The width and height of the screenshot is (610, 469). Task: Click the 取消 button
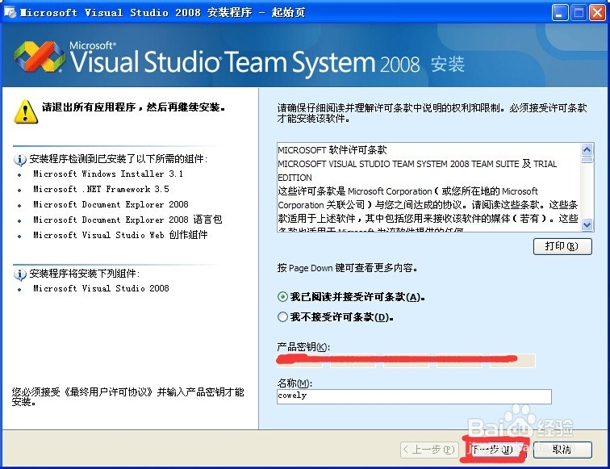point(562,450)
